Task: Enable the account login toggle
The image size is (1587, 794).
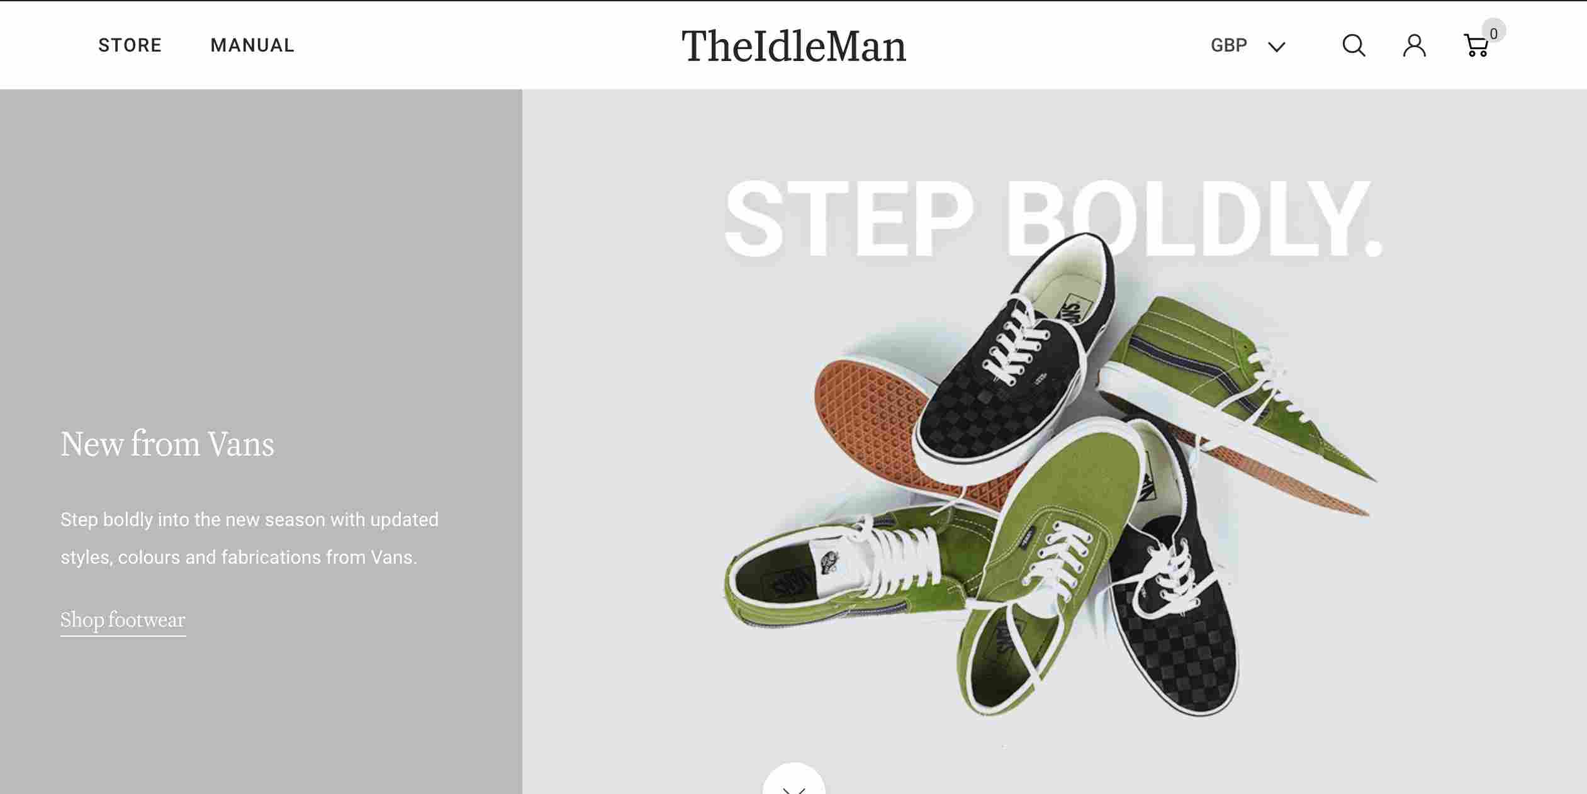Action: pos(1415,45)
